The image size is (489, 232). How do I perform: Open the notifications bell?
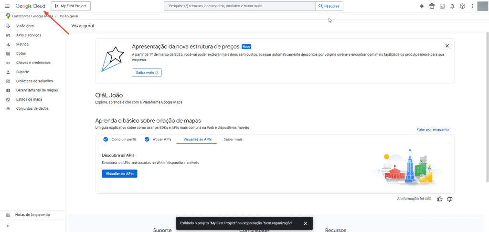pos(452,6)
